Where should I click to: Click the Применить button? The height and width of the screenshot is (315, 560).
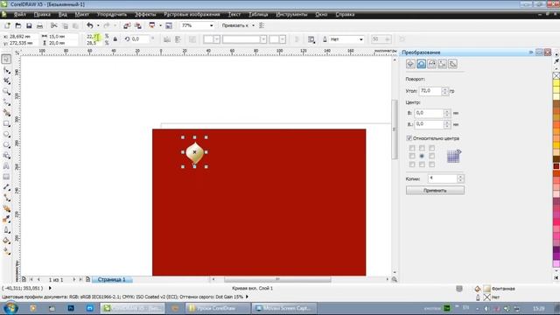click(x=435, y=191)
